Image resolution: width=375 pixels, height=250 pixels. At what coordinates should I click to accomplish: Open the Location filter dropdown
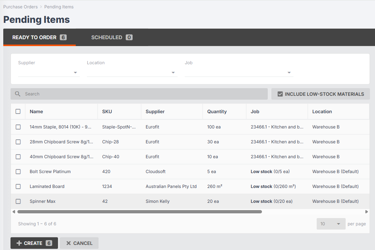coord(132,72)
